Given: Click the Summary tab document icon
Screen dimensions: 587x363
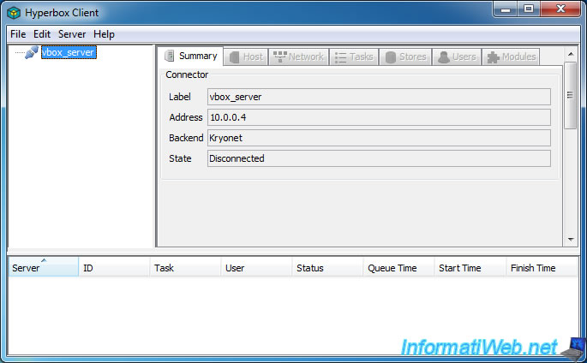Looking at the screenshot, I should coord(170,57).
